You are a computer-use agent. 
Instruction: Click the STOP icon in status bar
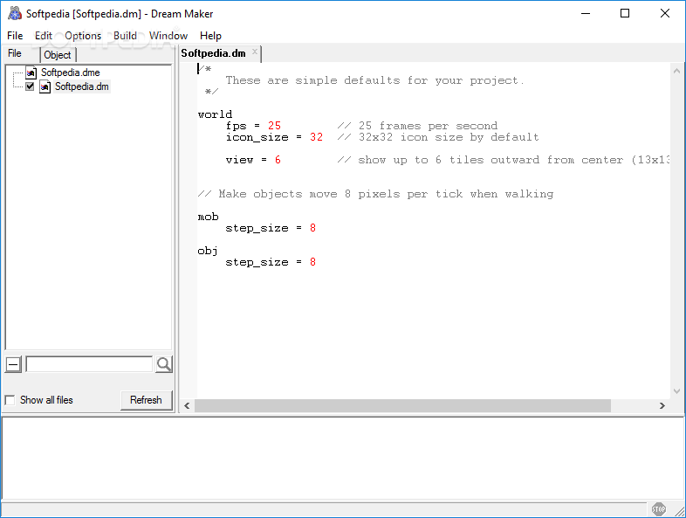coord(658,508)
